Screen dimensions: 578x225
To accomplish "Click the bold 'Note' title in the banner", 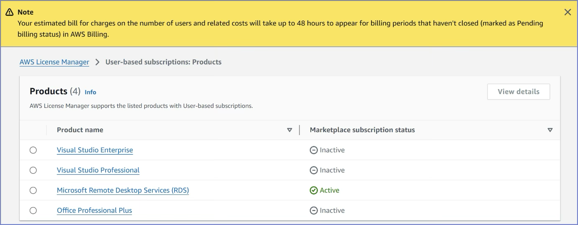I will click(26, 12).
